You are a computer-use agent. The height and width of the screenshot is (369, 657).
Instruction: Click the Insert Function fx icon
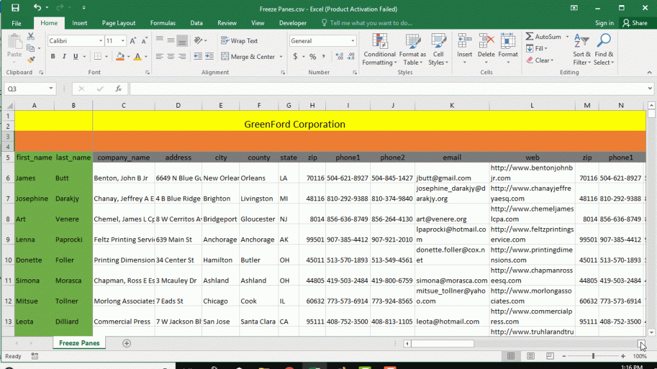click(118, 89)
